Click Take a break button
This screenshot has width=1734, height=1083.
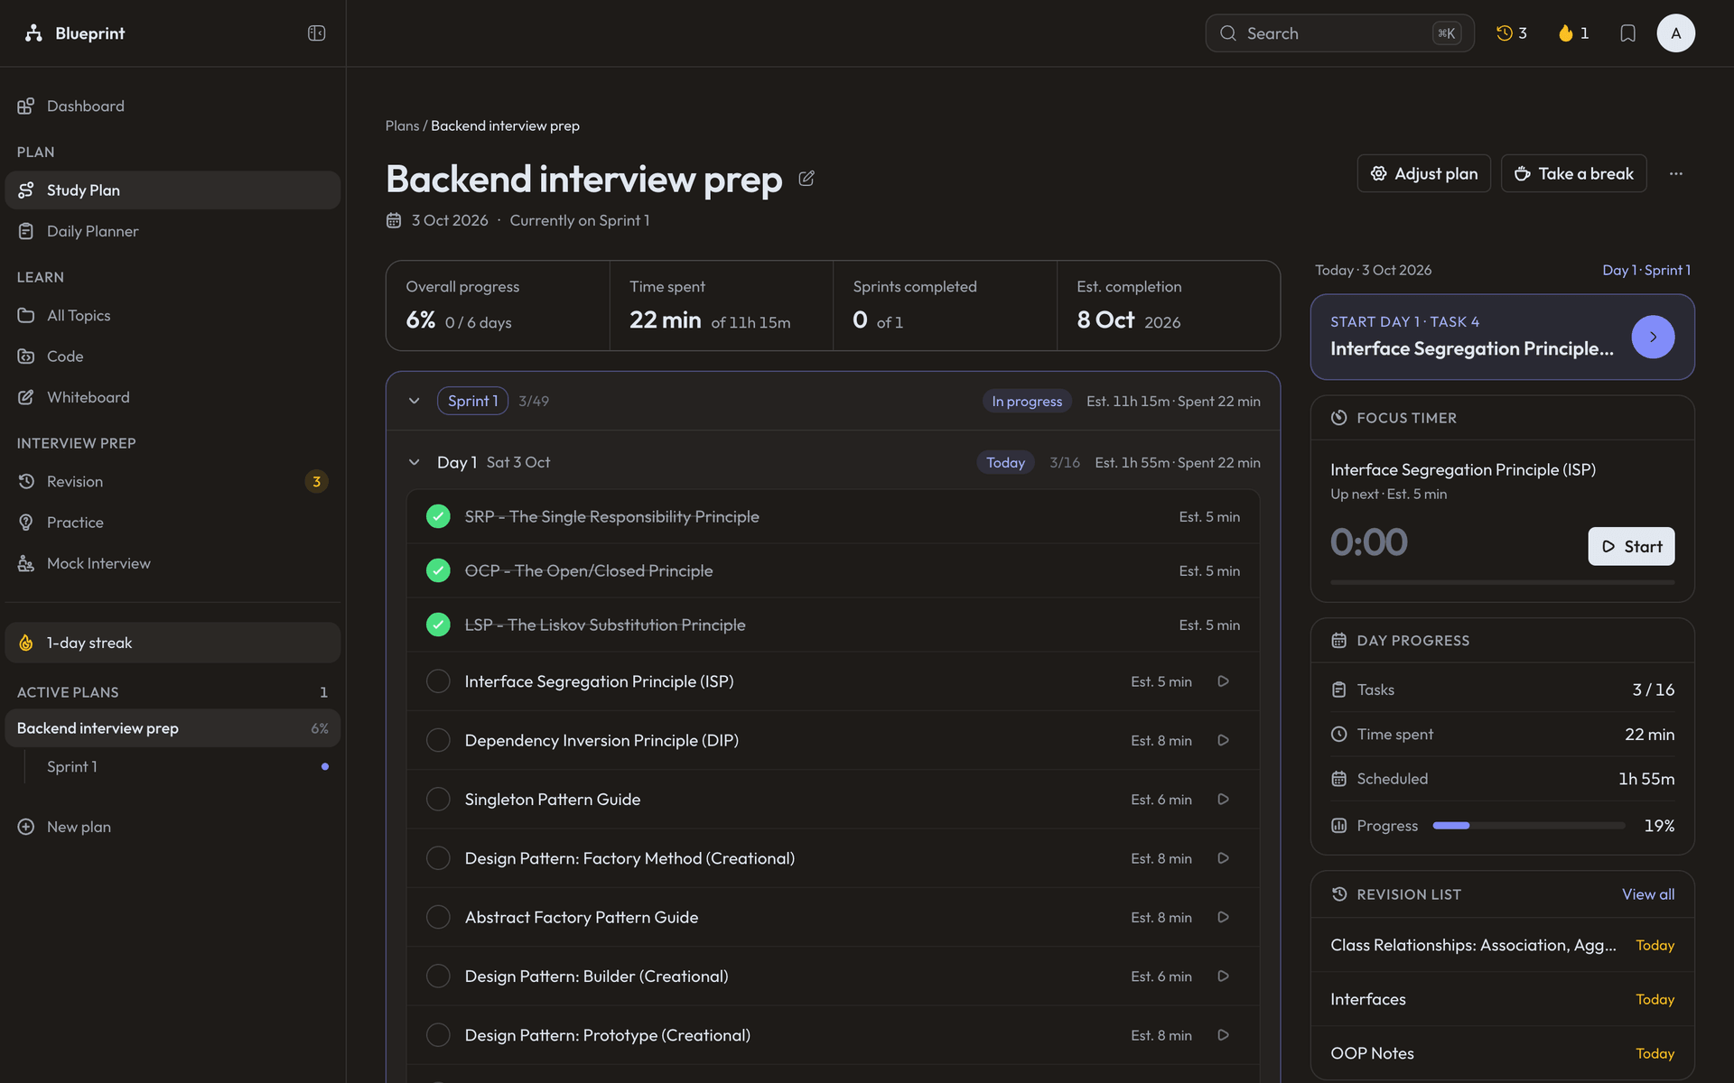tap(1573, 173)
